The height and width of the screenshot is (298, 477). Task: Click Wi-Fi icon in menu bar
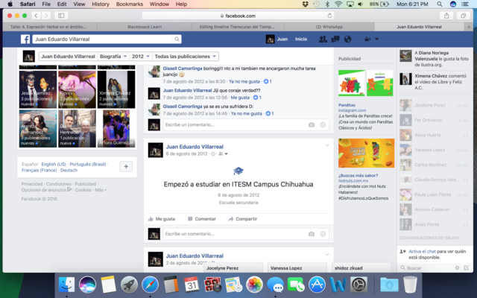point(338,4)
